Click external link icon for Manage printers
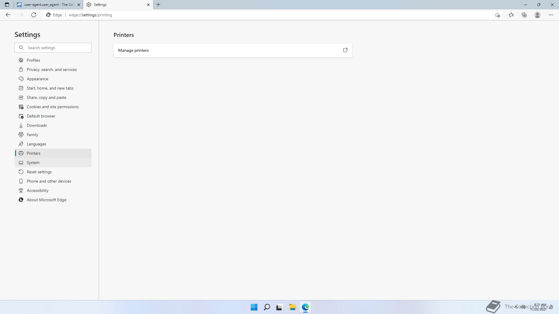The width and height of the screenshot is (559, 314). (x=345, y=50)
